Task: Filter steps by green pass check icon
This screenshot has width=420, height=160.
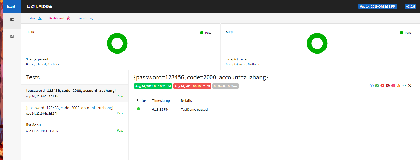Action: point(377,86)
